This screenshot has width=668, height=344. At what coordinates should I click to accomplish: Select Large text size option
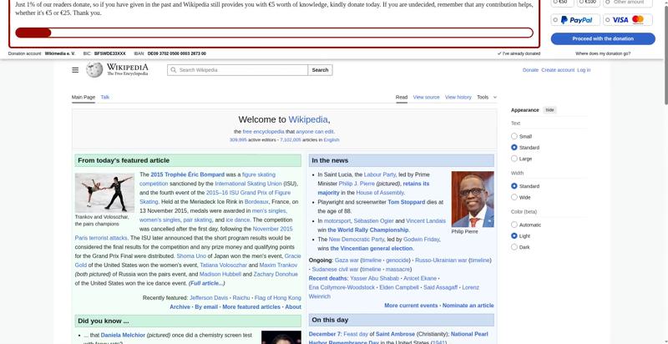point(514,159)
